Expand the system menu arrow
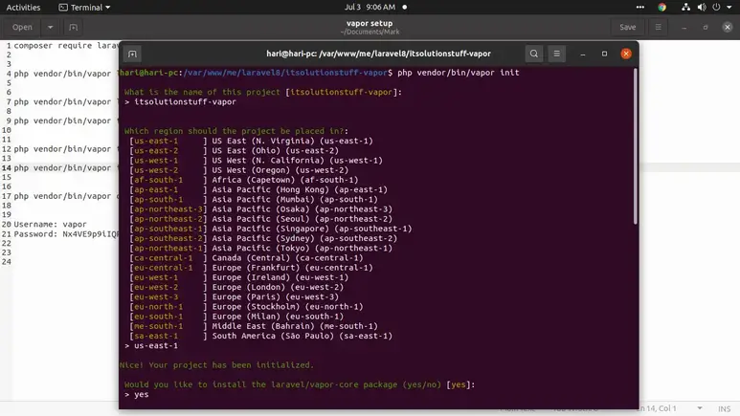Viewport: 740px width, 416px height. pyautogui.click(x=729, y=7)
